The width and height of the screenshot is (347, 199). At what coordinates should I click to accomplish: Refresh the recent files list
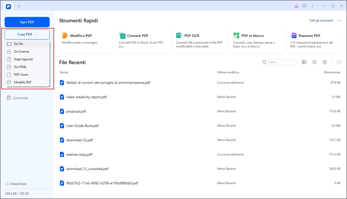click(x=339, y=62)
